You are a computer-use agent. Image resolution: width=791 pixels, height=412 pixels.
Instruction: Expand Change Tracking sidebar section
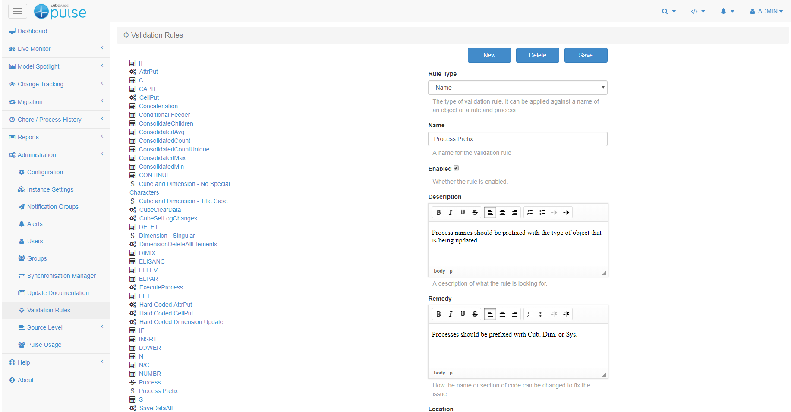pyautogui.click(x=56, y=84)
